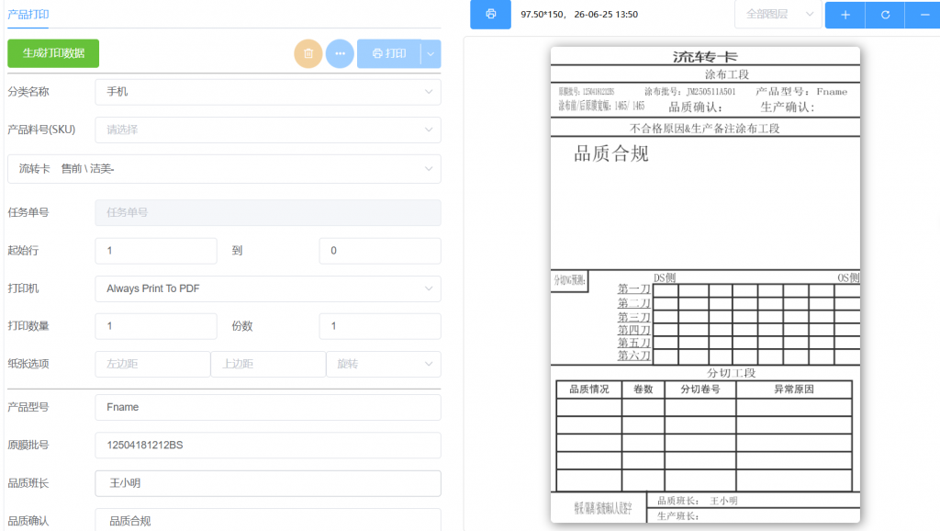Zoom in with the plus icon
Screen dimensions: 940x531
[845, 15]
